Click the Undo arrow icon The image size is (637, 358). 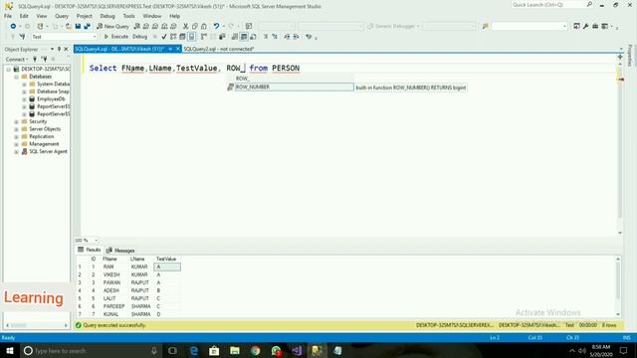(x=216, y=26)
